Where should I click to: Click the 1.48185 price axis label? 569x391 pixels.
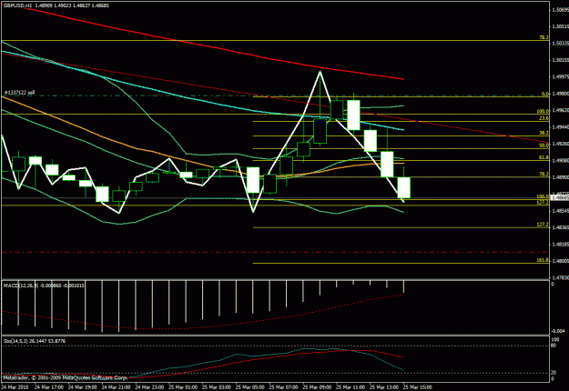pos(560,245)
